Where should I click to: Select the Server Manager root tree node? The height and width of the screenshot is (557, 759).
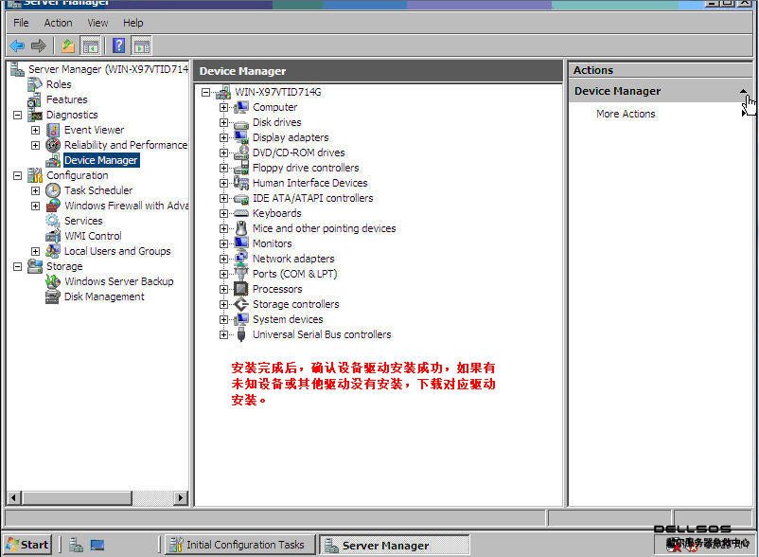click(x=108, y=69)
